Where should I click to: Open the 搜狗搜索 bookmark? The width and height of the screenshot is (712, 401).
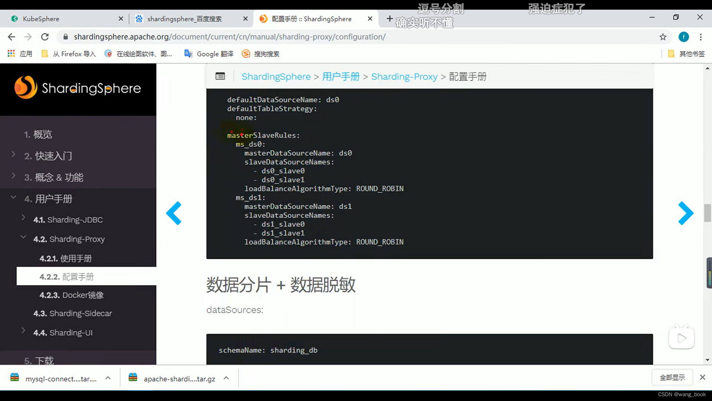pyautogui.click(x=261, y=54)
